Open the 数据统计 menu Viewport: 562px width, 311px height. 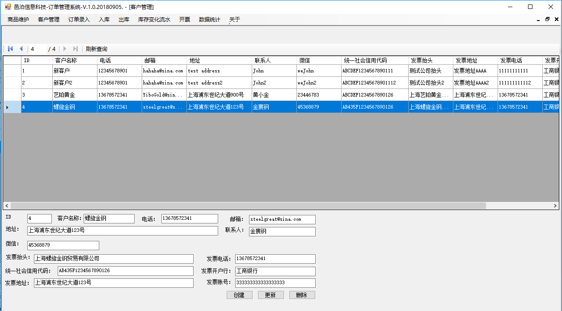(x=210, y=20)
